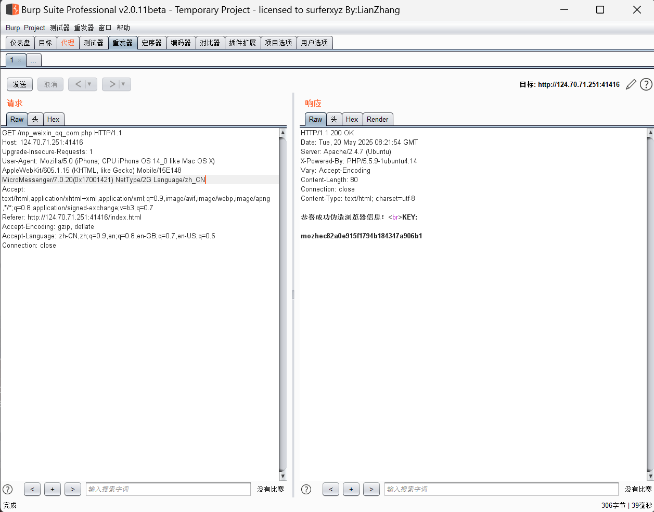654x512 pixels.
Task: Open the 窗口 window menu
Action: pyautogui.click(x=105, y=28)
